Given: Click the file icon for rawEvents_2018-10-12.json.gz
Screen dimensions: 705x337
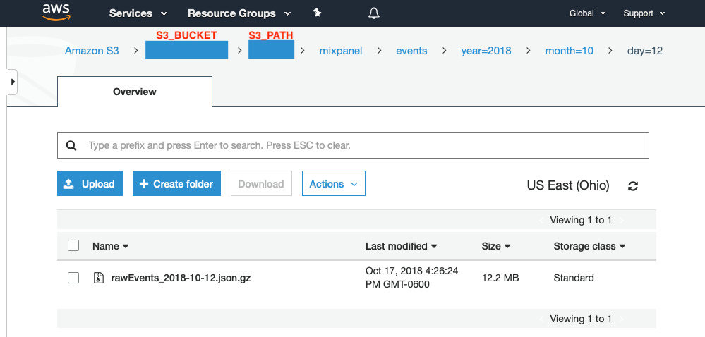Looking at the screenshot, I should (98, 278).
